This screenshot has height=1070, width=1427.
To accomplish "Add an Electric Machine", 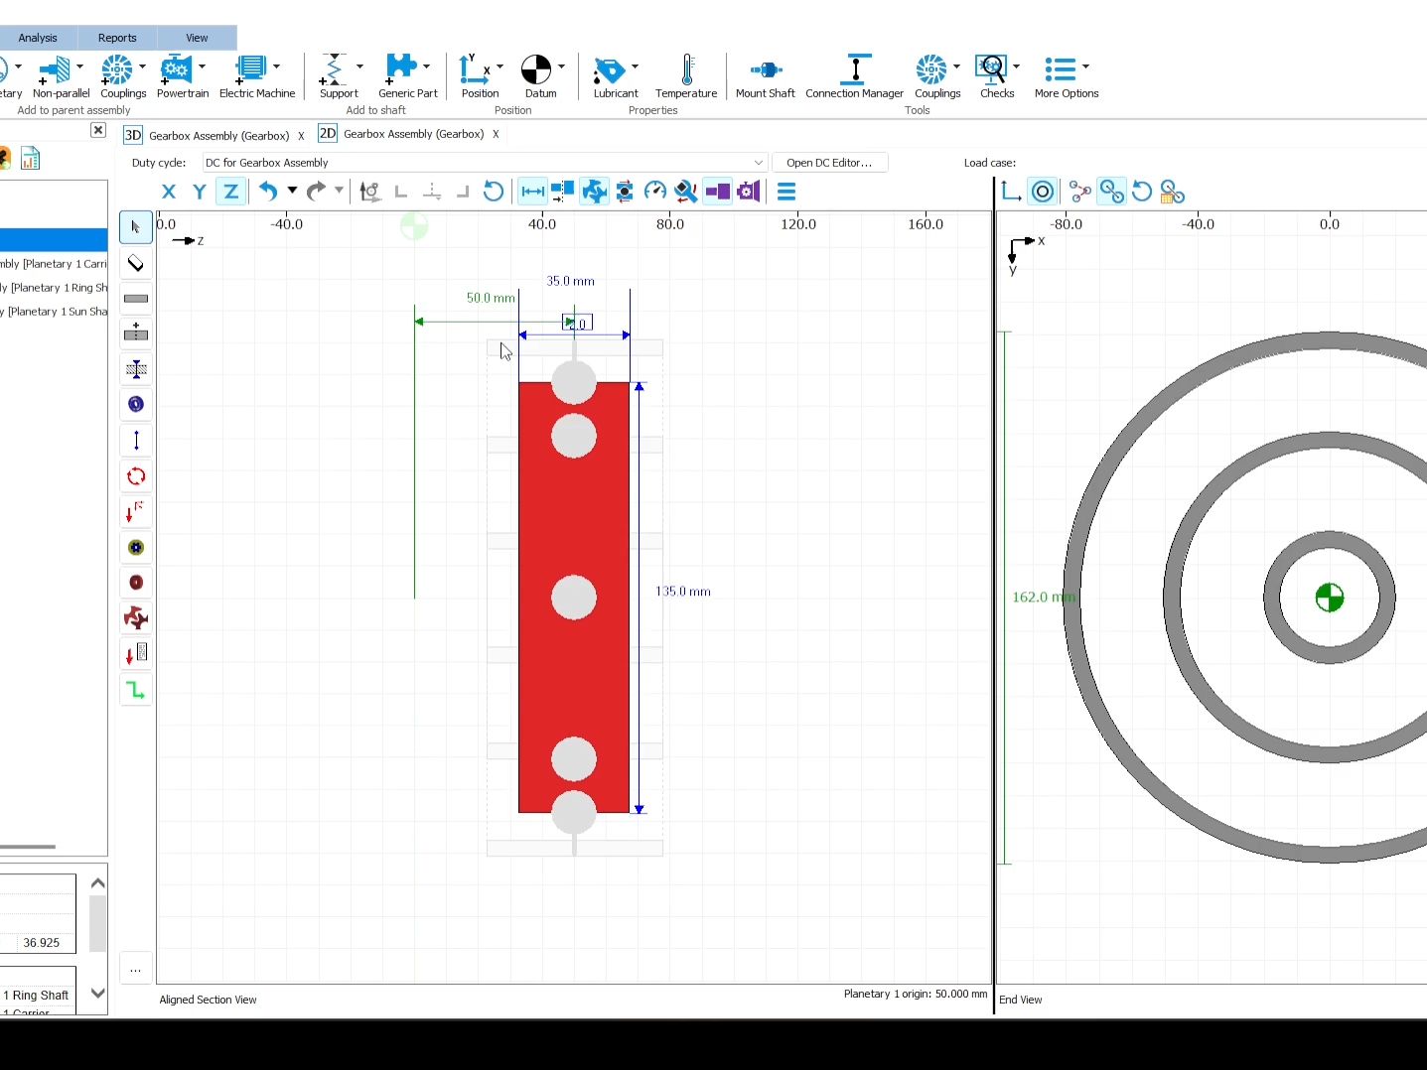I will [250, 68].
